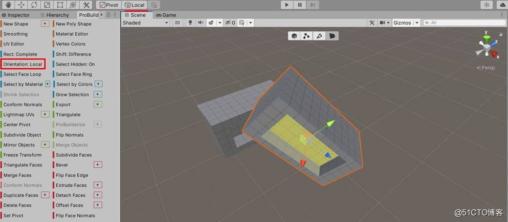Step one frame forward
The width and height of the screenshot is (508, 222).
pos(312,5)
